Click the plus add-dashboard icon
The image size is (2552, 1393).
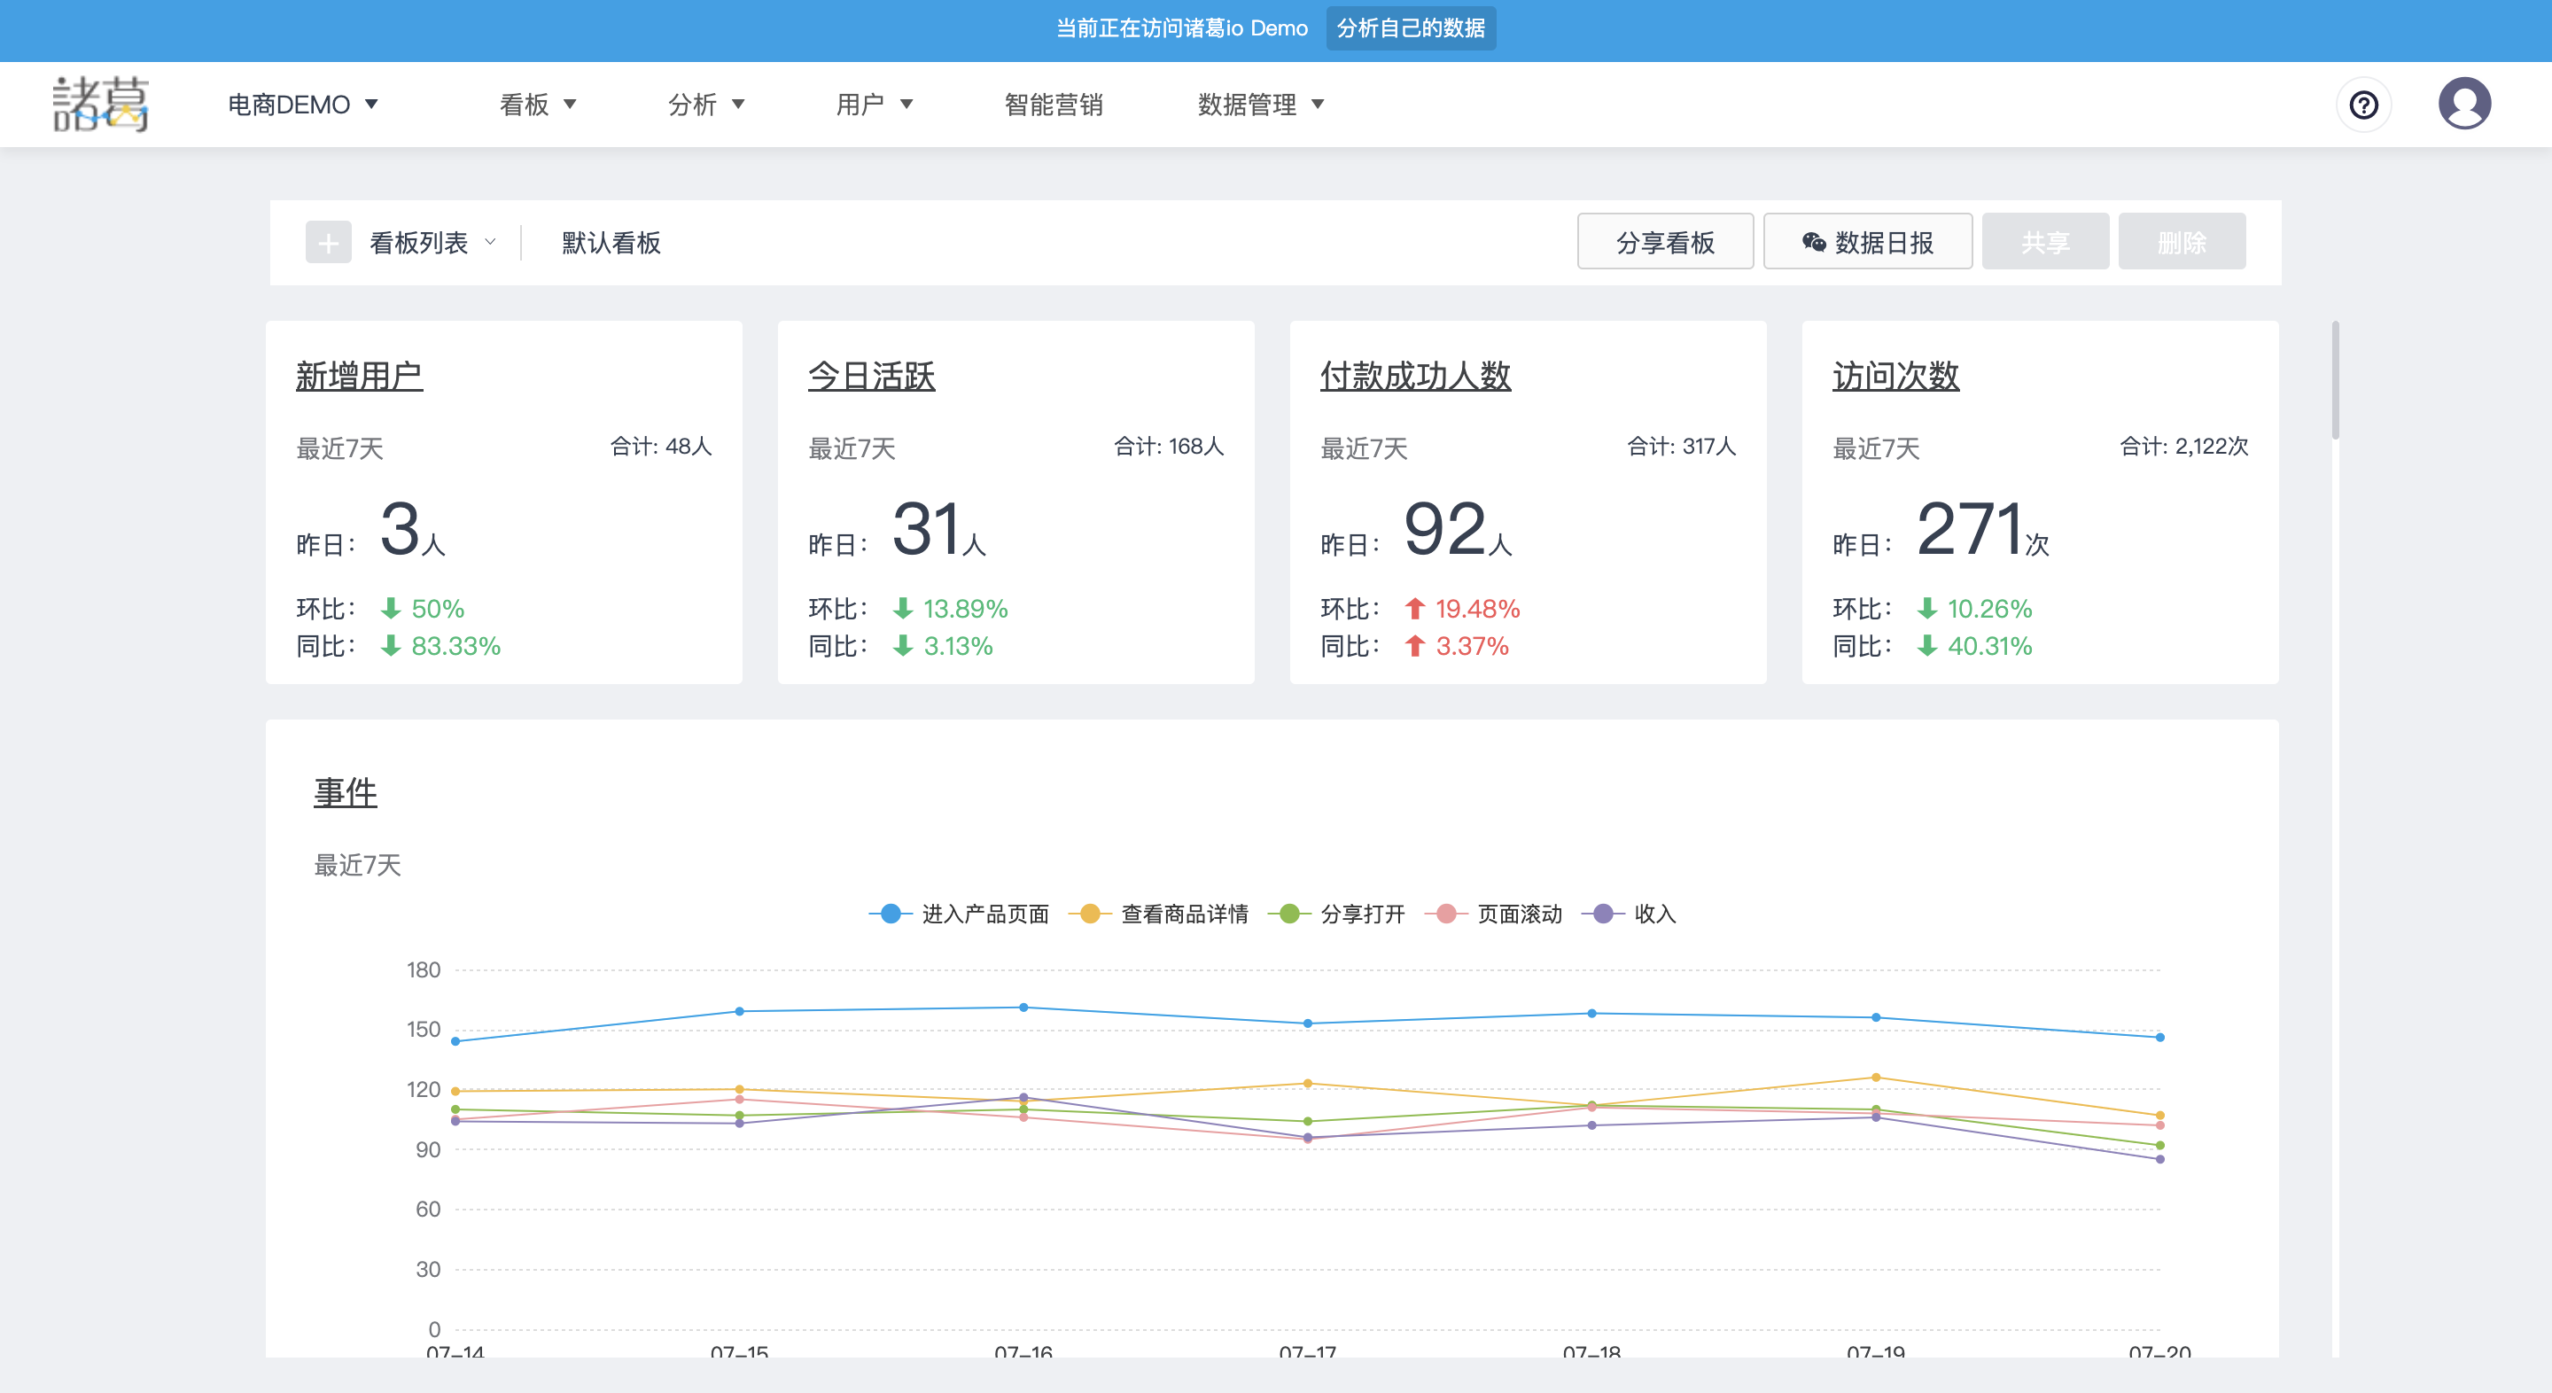(x=328, y=243)
